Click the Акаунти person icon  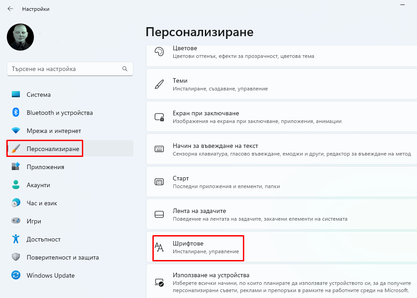(x=16, y=185)
